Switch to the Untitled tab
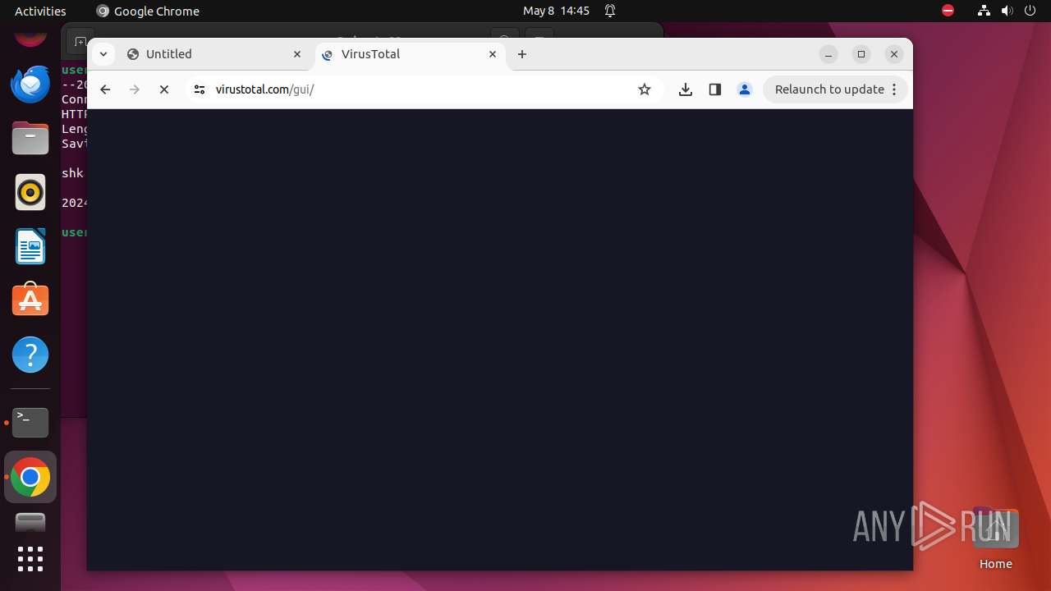 pyautogui.click(x=214, y=54)
